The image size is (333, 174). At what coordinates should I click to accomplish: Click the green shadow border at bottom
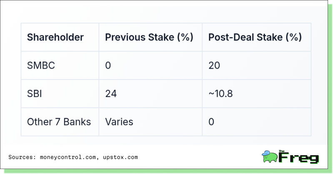[x=168, y=171]
